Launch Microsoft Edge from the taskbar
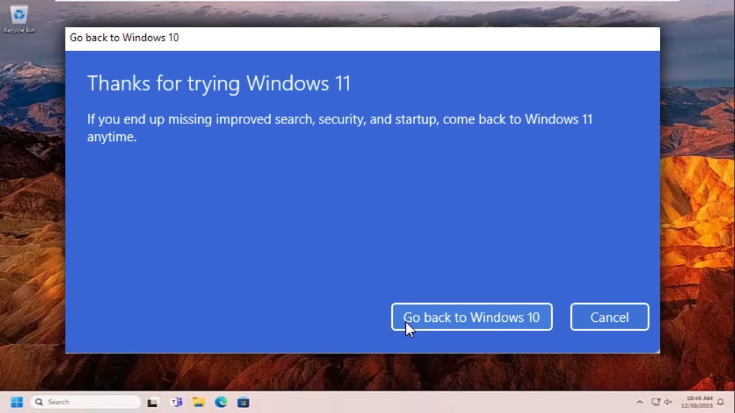Viewport: 735px width, 413px height. click(221, 403)
